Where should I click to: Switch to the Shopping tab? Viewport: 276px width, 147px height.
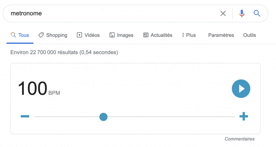click(53, 35)
